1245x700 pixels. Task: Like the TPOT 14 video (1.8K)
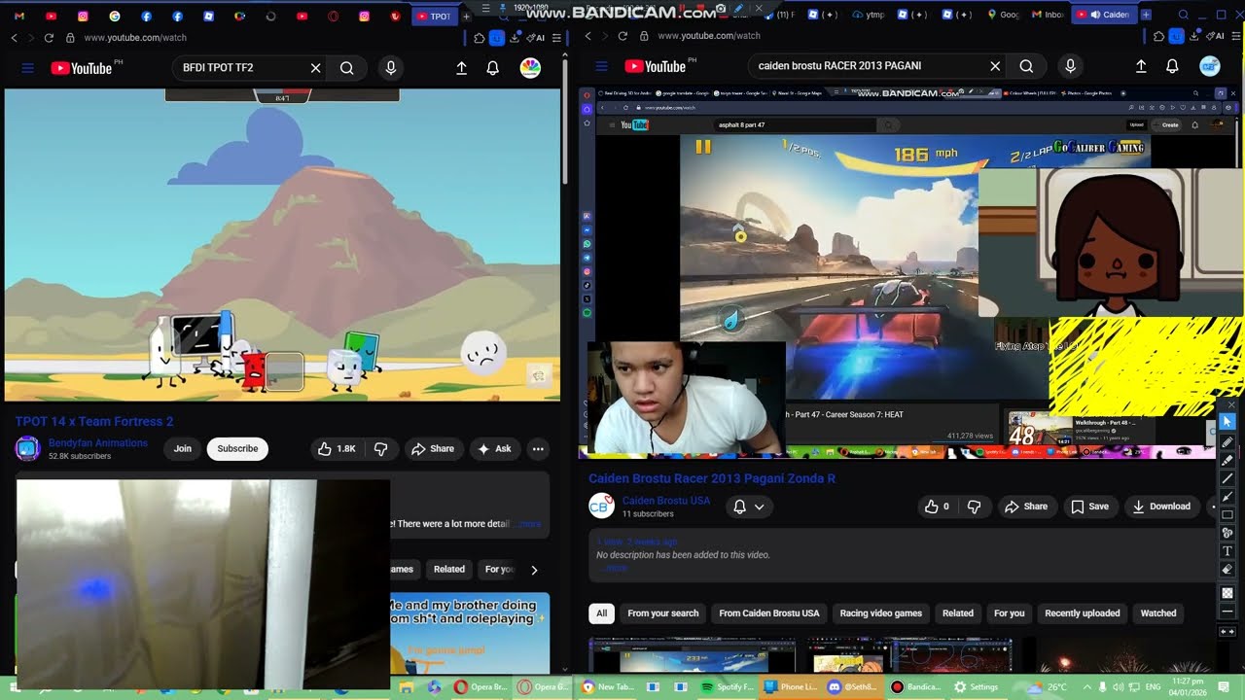[x=337, y=449]
